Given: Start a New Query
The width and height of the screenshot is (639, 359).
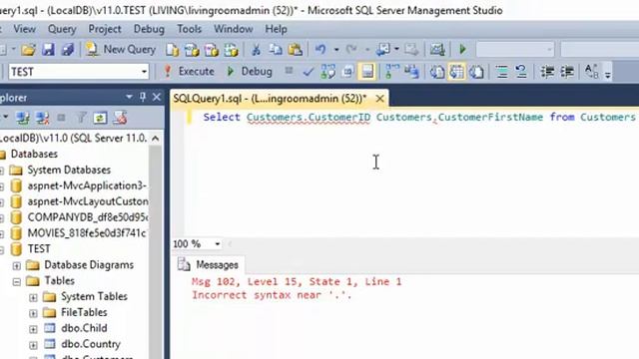Looking at the screenshot, I should (x=121, y=49).
